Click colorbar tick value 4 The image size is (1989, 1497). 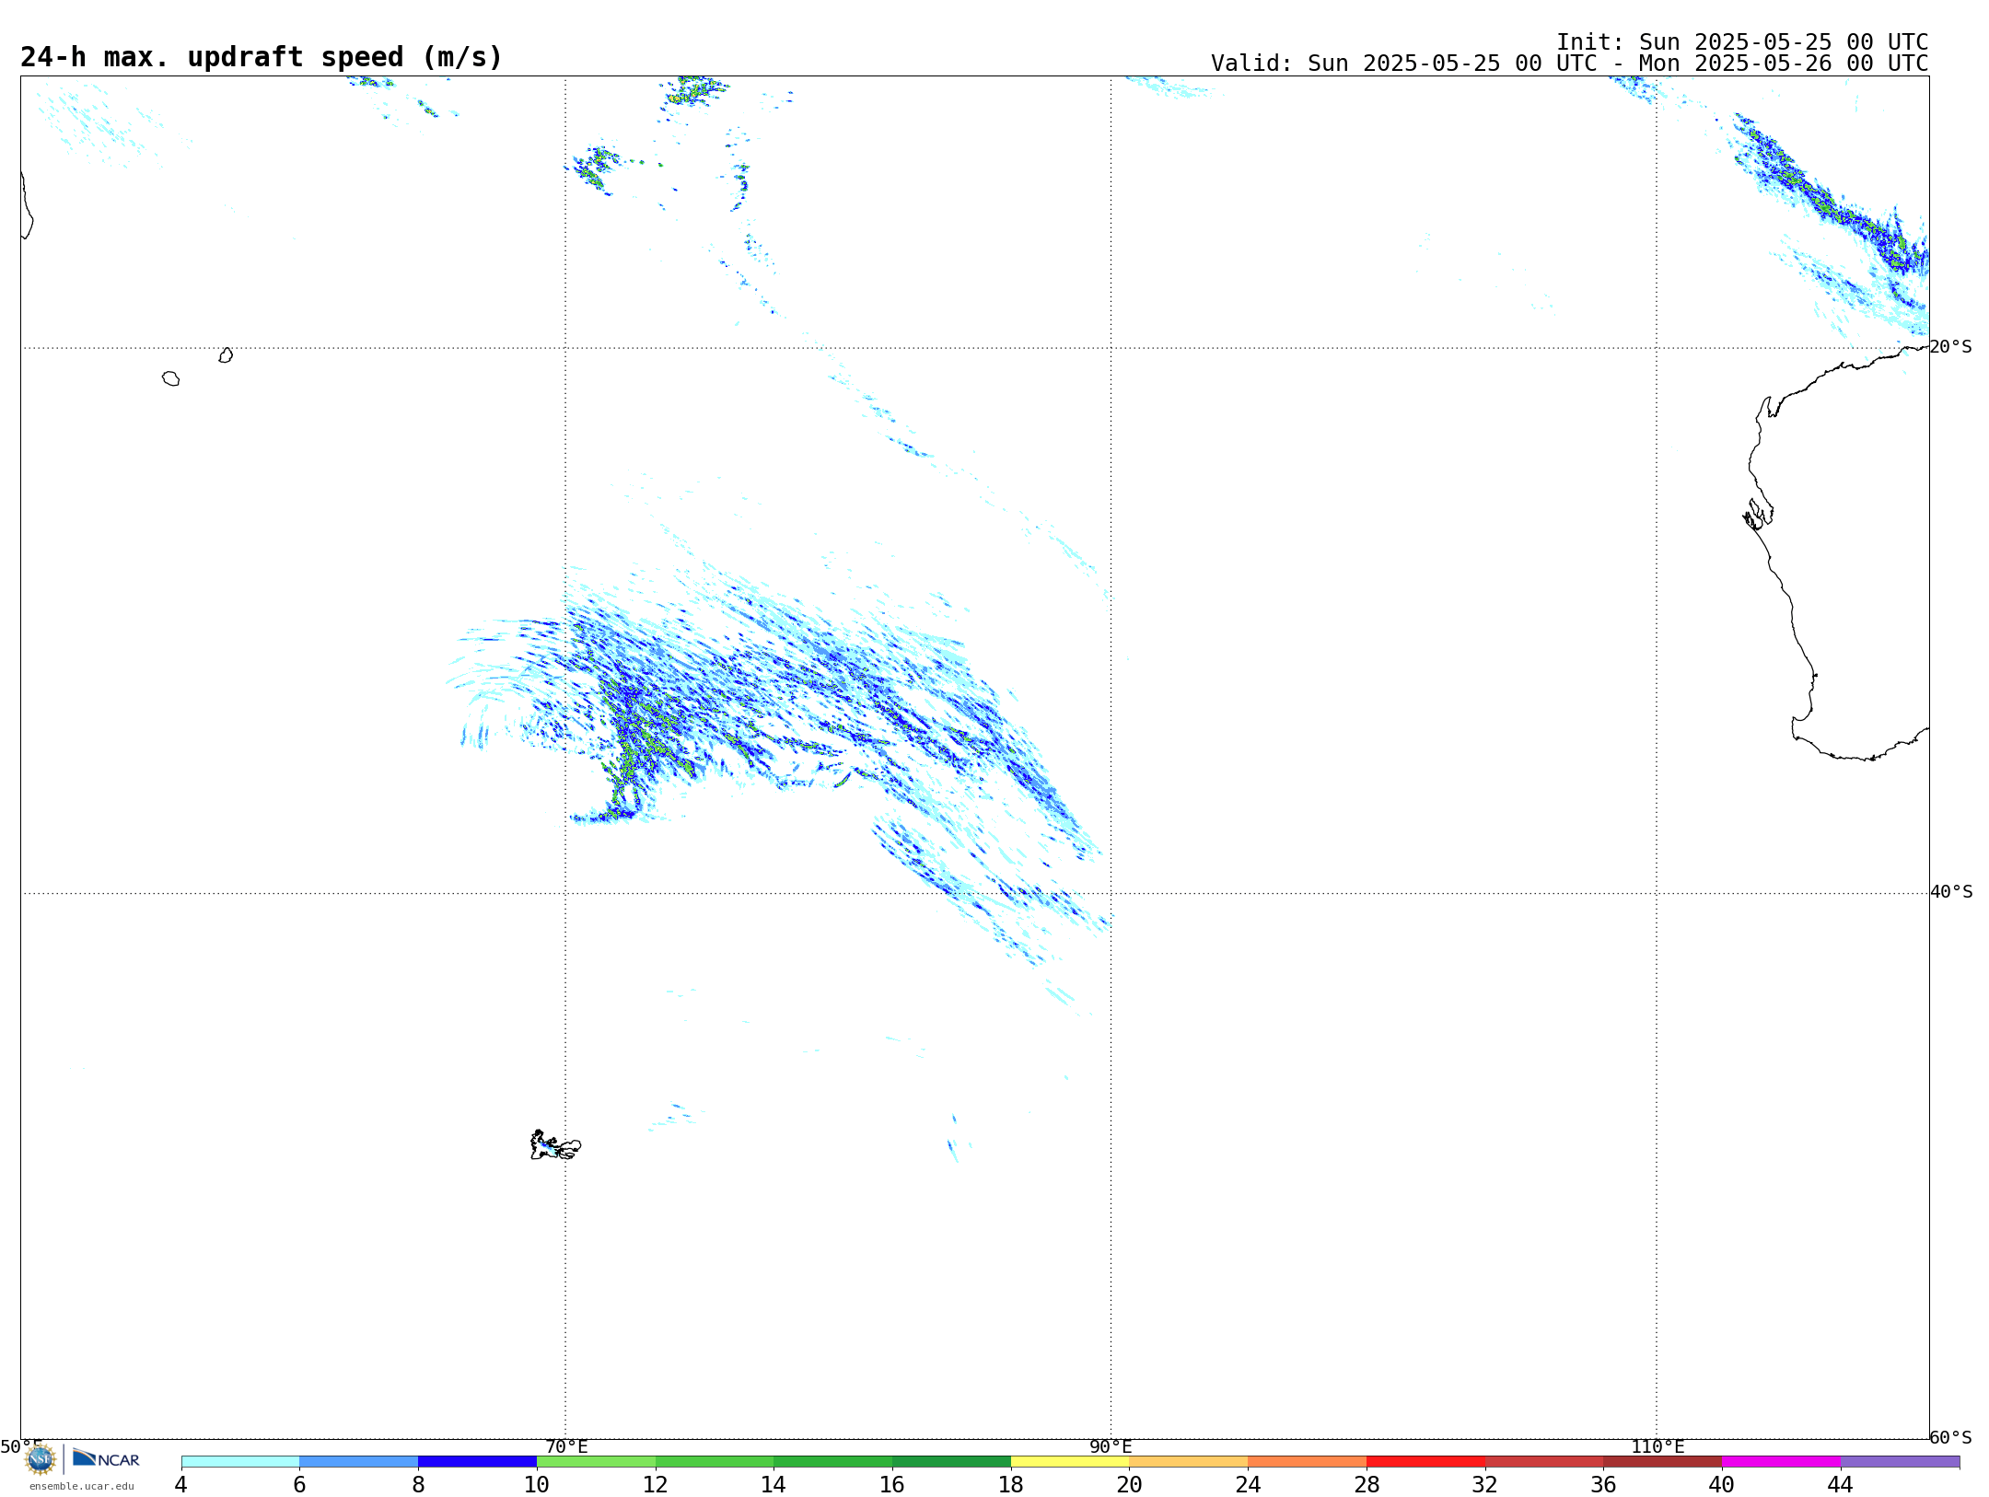coord(180,1484)
